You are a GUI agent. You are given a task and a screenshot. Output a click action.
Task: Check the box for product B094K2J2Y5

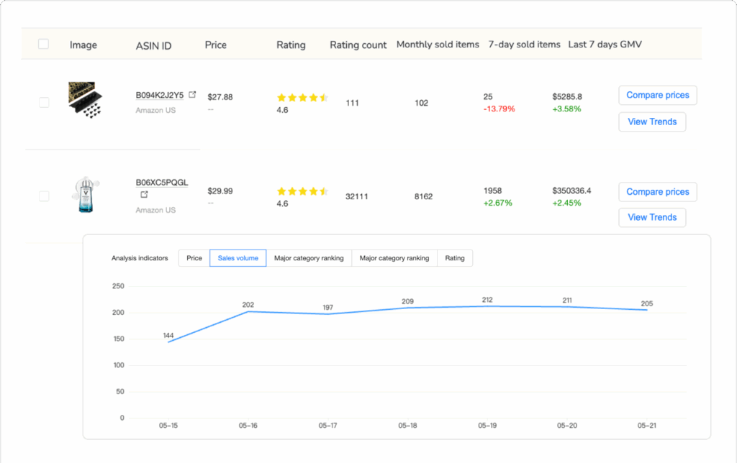(44, 103)
